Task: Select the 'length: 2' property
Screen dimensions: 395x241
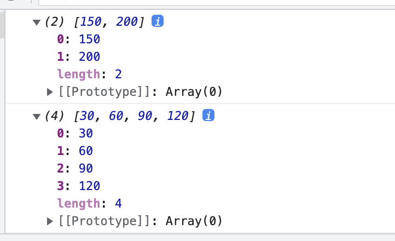Action: [x=89, y=74]
